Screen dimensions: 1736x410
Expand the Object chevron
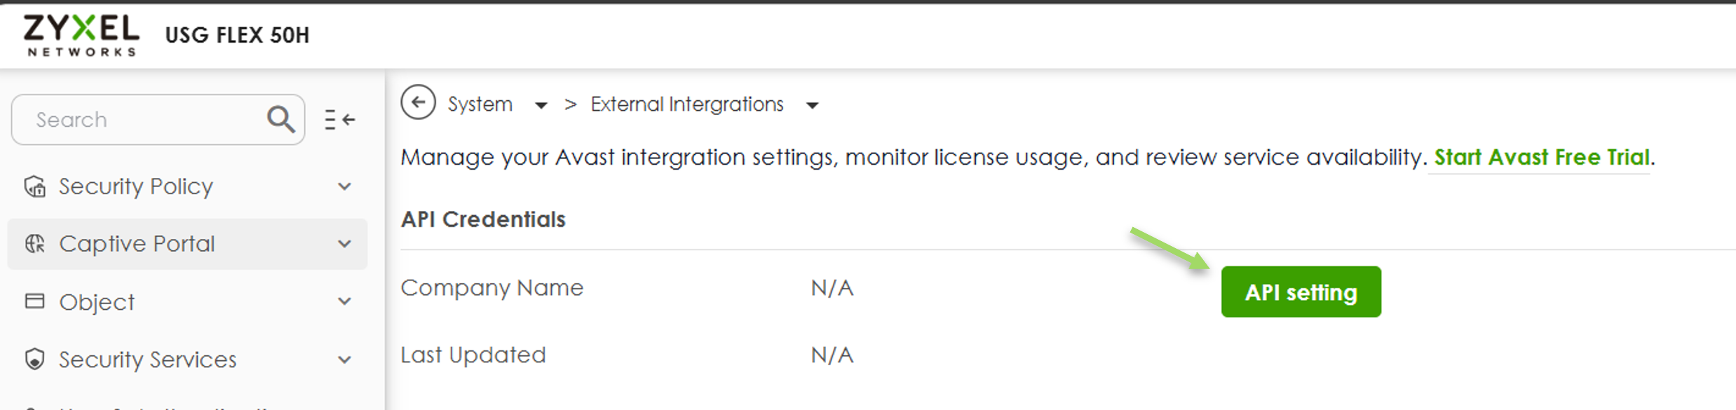344,301
